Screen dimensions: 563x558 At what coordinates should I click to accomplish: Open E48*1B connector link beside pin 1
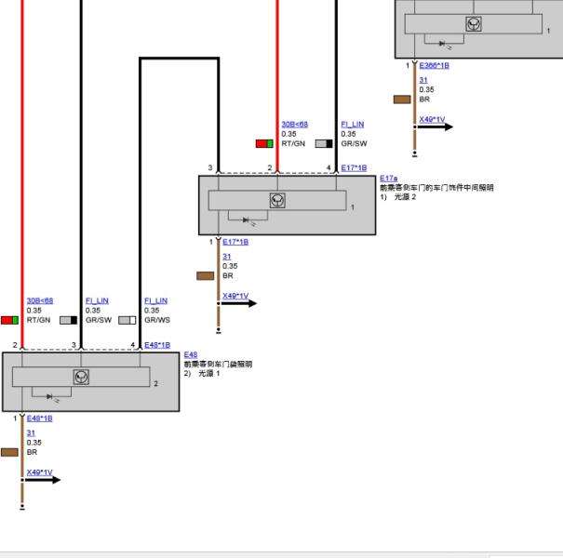coord(39,418)
